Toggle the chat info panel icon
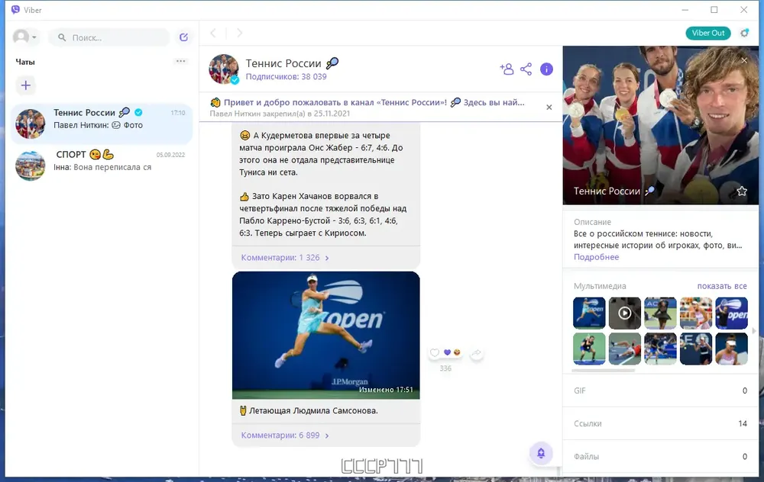The image size is (764, 482). (x=547, y=69)
